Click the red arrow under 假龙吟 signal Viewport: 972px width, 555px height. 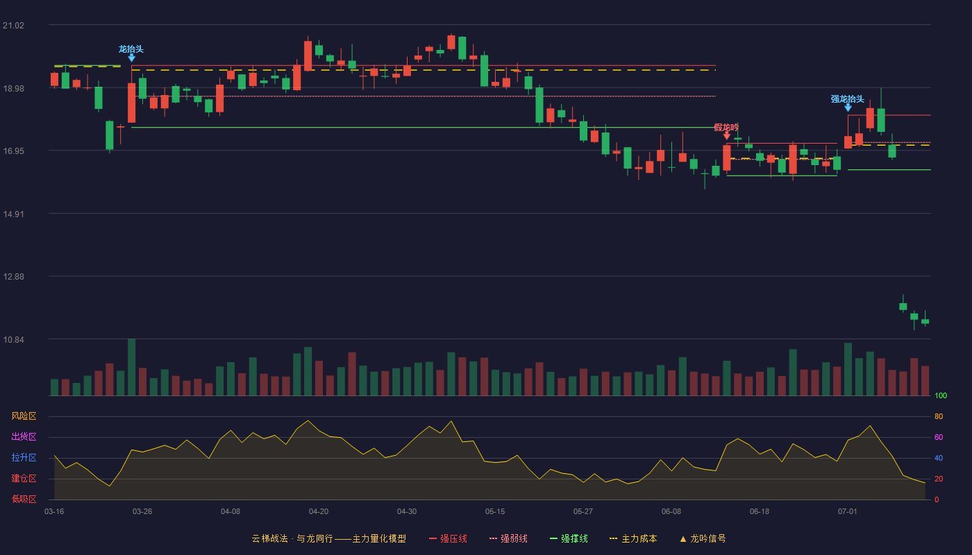tap(727, 136)
